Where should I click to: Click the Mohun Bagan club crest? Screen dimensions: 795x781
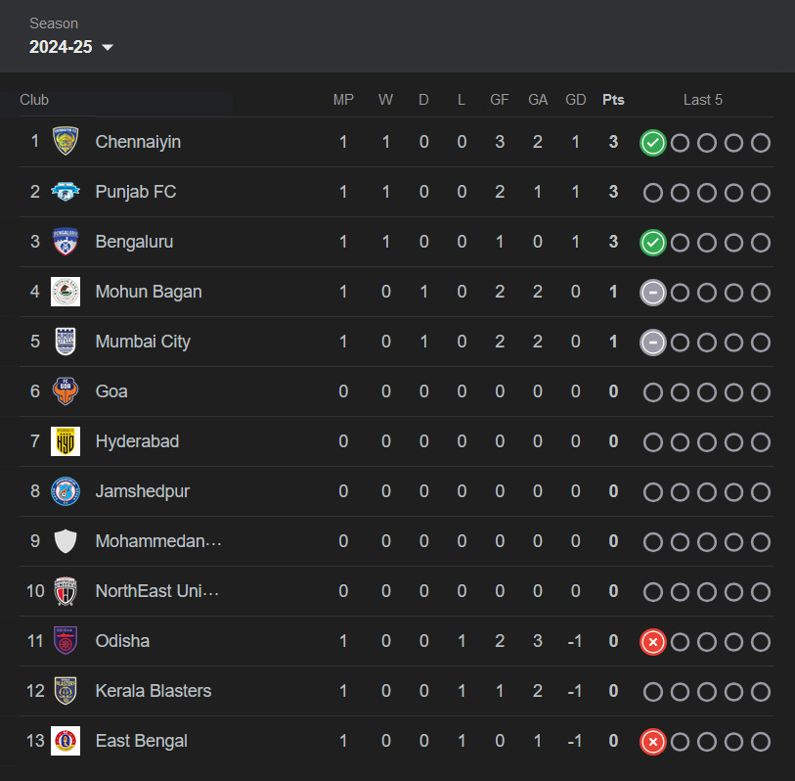[66, 292]
